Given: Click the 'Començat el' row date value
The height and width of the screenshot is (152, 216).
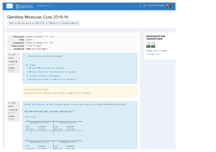Looking at the screenshot, I should pyautogui.click(x=40, y=37).
